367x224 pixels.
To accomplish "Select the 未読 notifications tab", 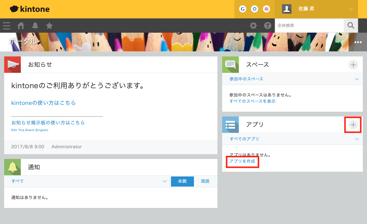I will (182, 181).
